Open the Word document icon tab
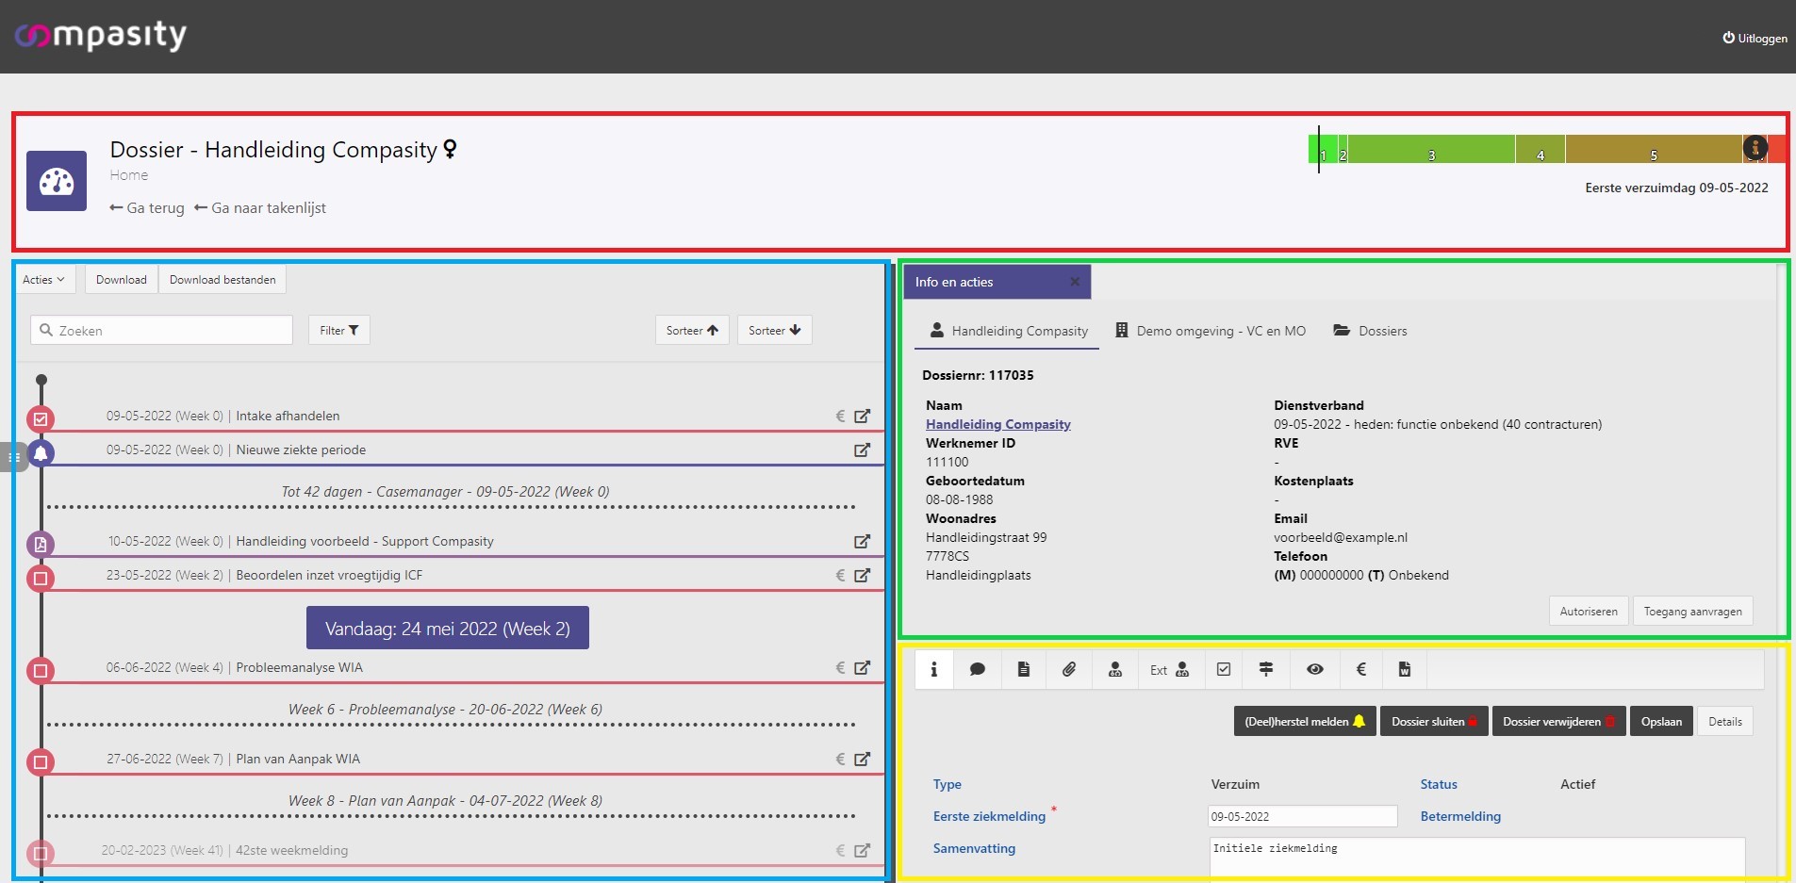The image size is (1796, 883). point(1405,669)
